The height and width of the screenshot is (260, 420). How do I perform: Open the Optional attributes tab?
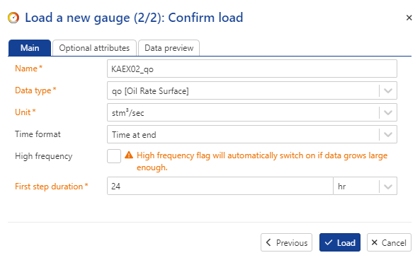pos(94,48)
